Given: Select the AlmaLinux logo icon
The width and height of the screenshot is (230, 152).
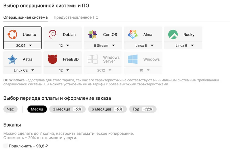Looking at the screenshot, I should pyautogui.click(x=133, y=34).
